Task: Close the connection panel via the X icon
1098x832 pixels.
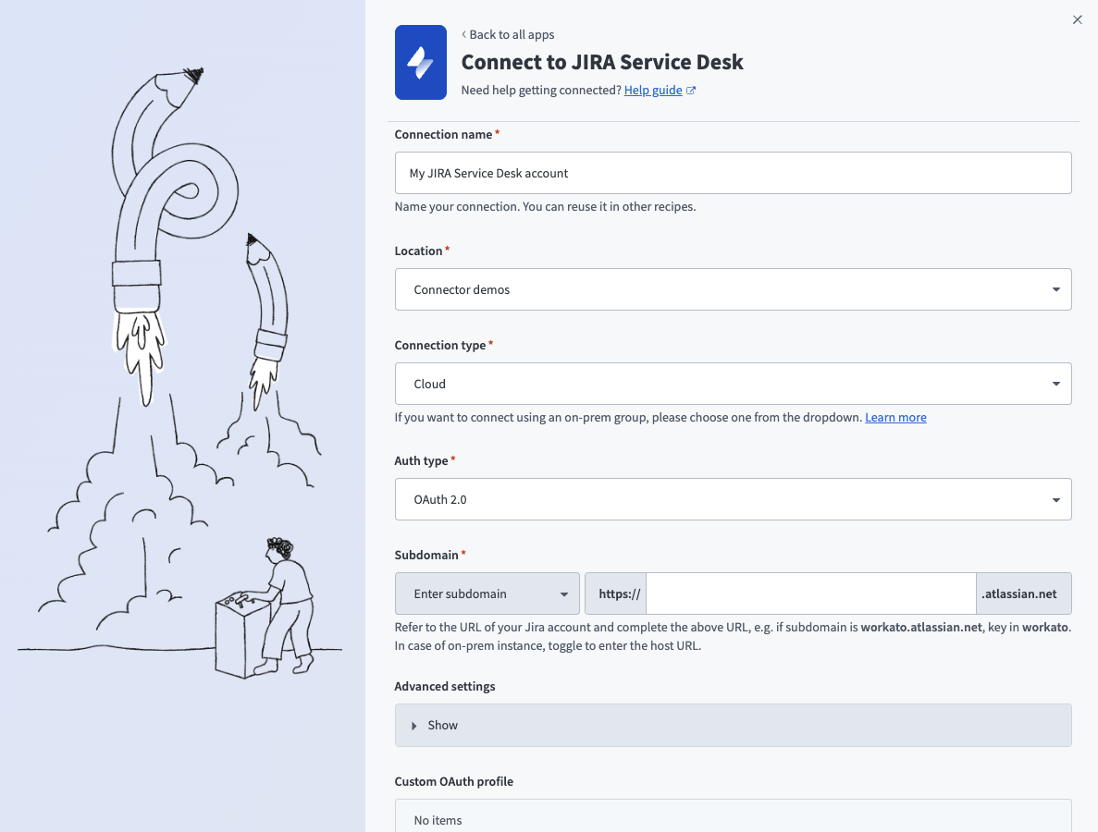Action: [x=1077, y=19]
